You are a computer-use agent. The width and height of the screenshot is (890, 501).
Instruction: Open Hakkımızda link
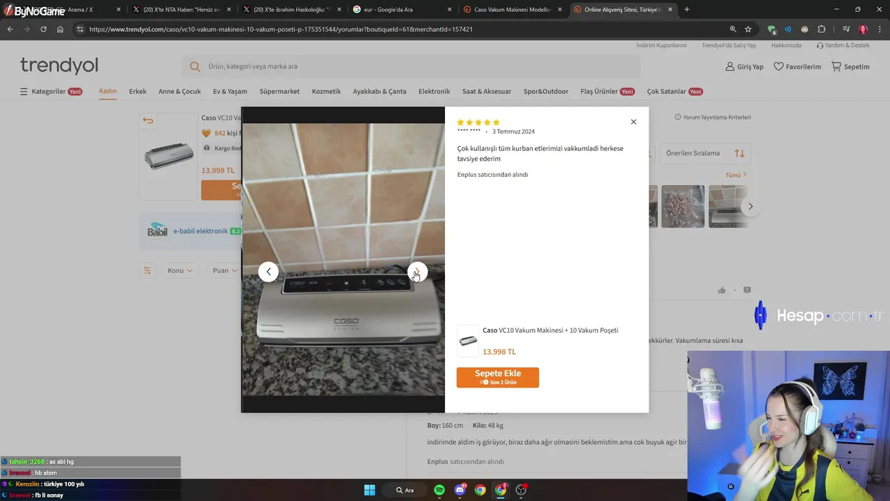786,45
